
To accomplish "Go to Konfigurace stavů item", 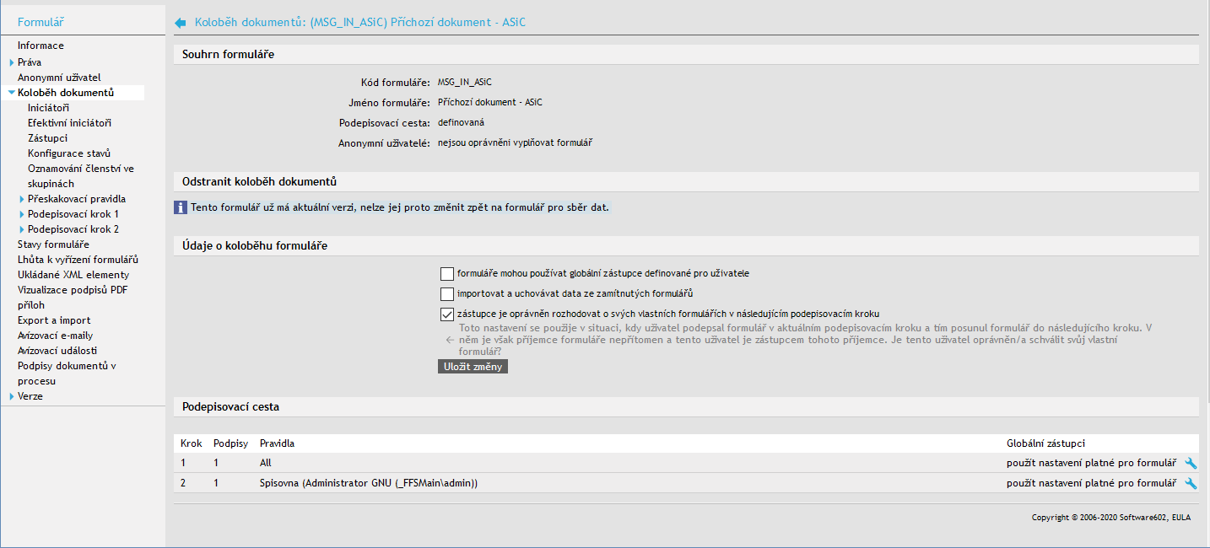I will (x=68, y=153).
